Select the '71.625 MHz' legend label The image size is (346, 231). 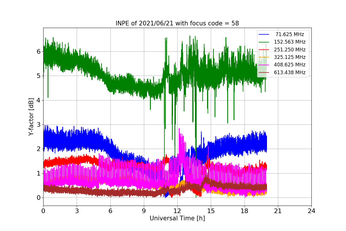(290, 34)
